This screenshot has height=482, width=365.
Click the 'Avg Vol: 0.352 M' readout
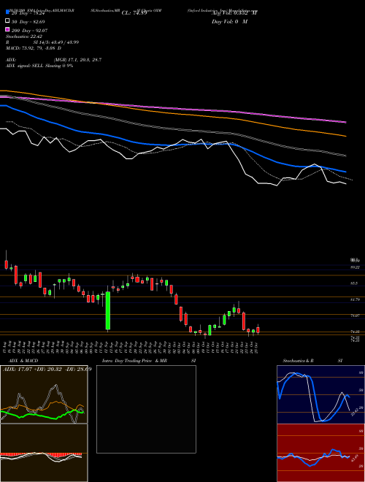pos(234,13)
